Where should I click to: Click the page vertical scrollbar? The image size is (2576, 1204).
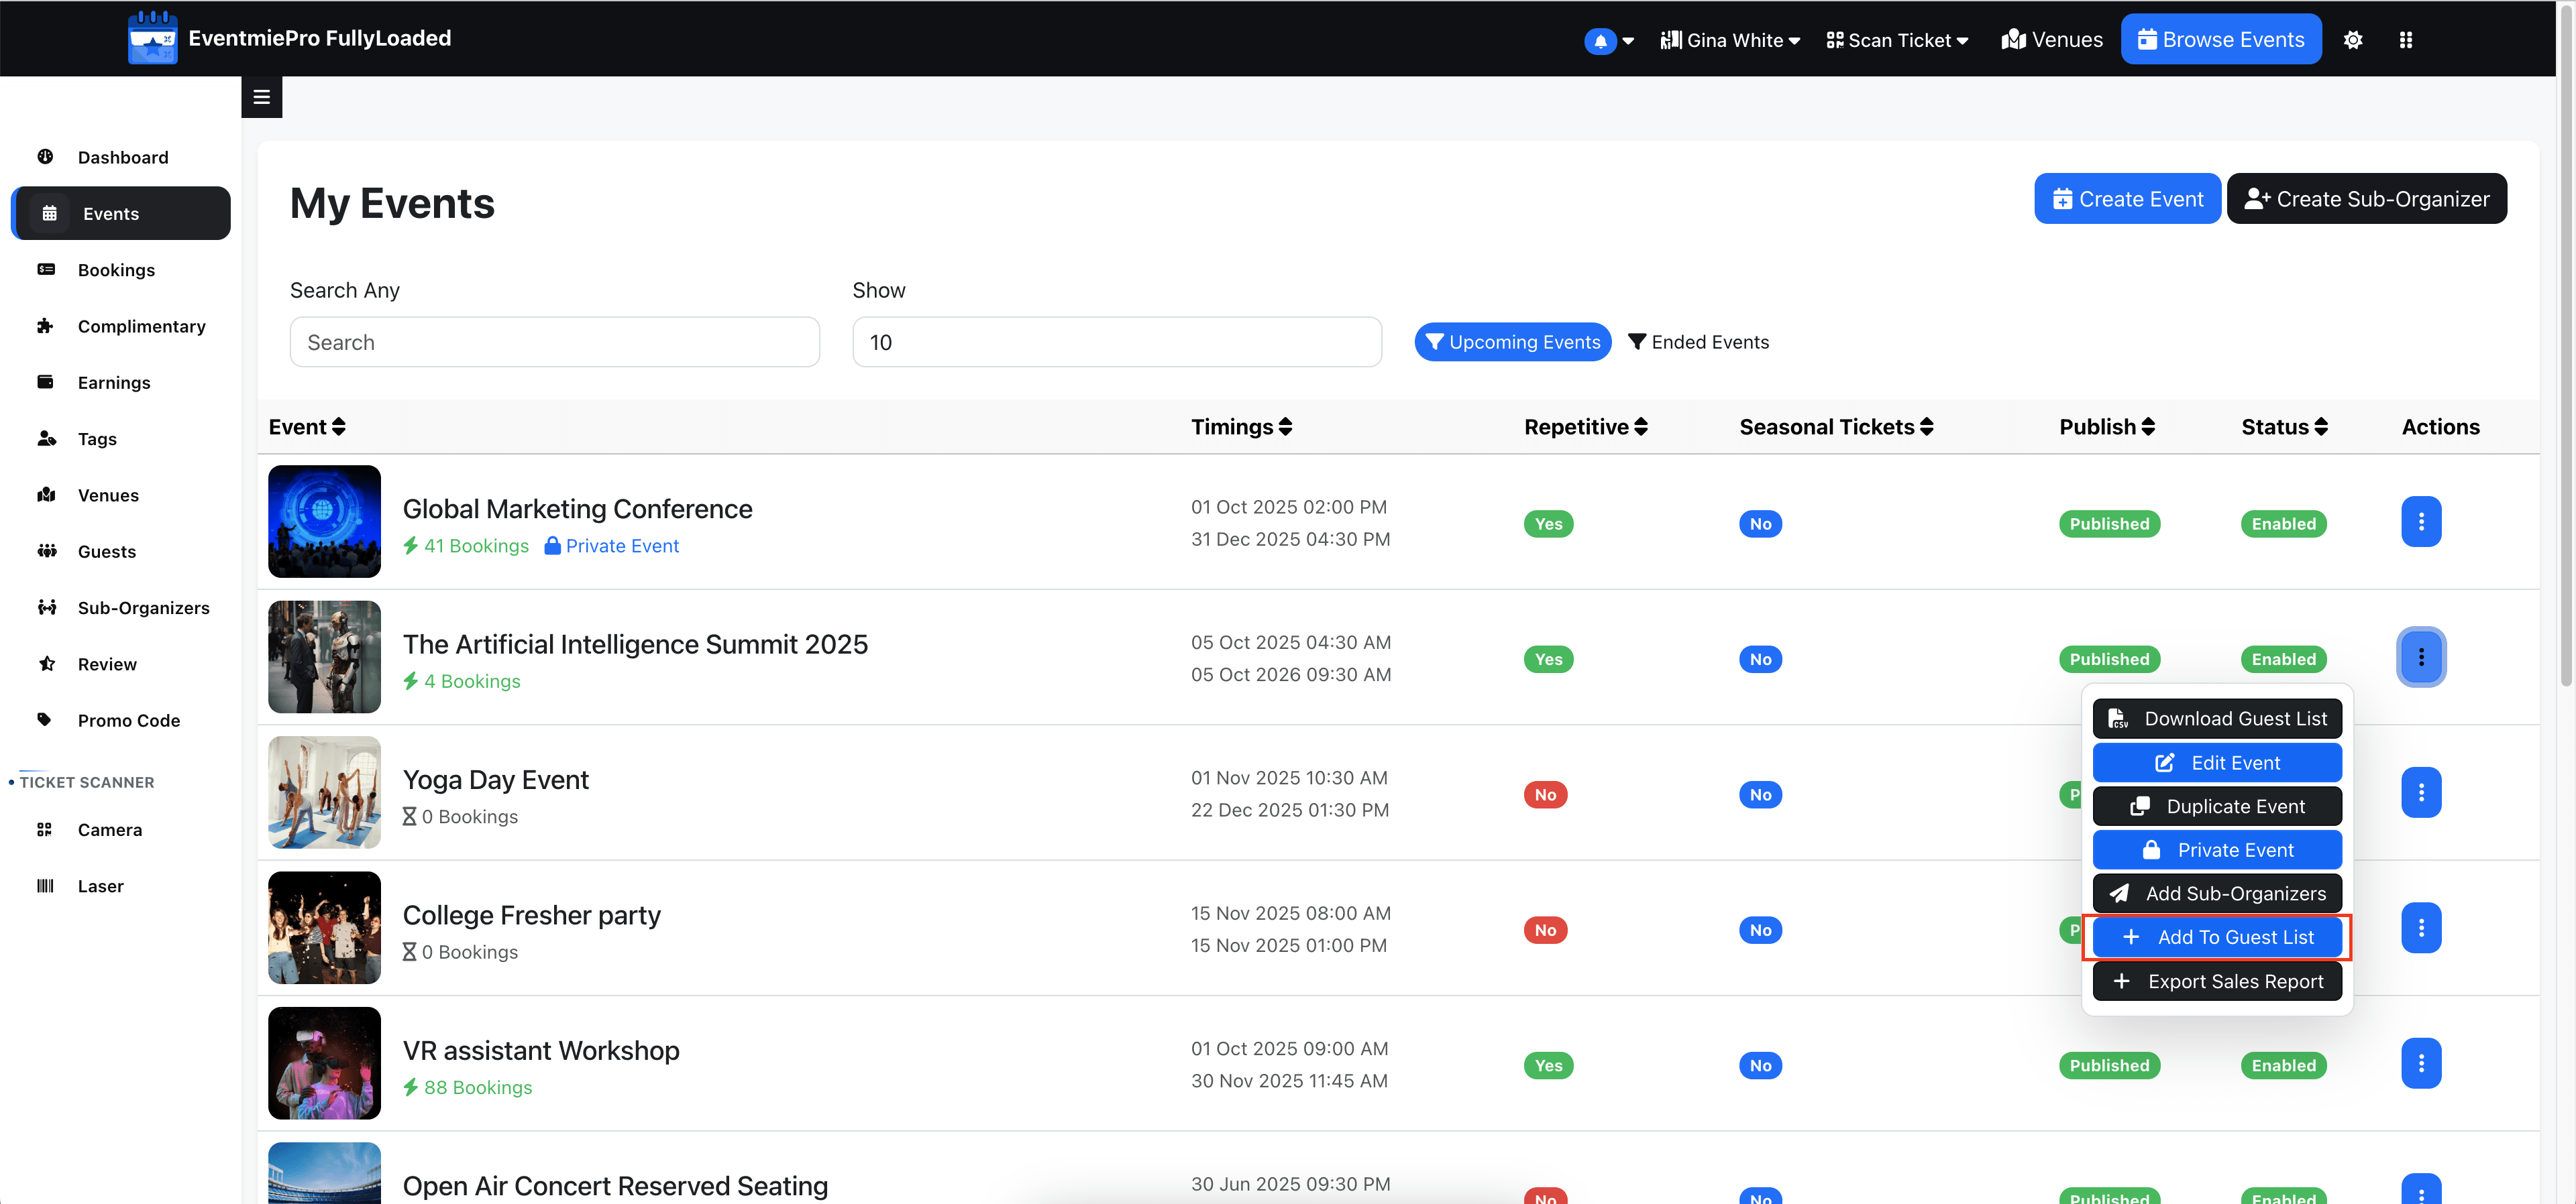(2566, 345)
